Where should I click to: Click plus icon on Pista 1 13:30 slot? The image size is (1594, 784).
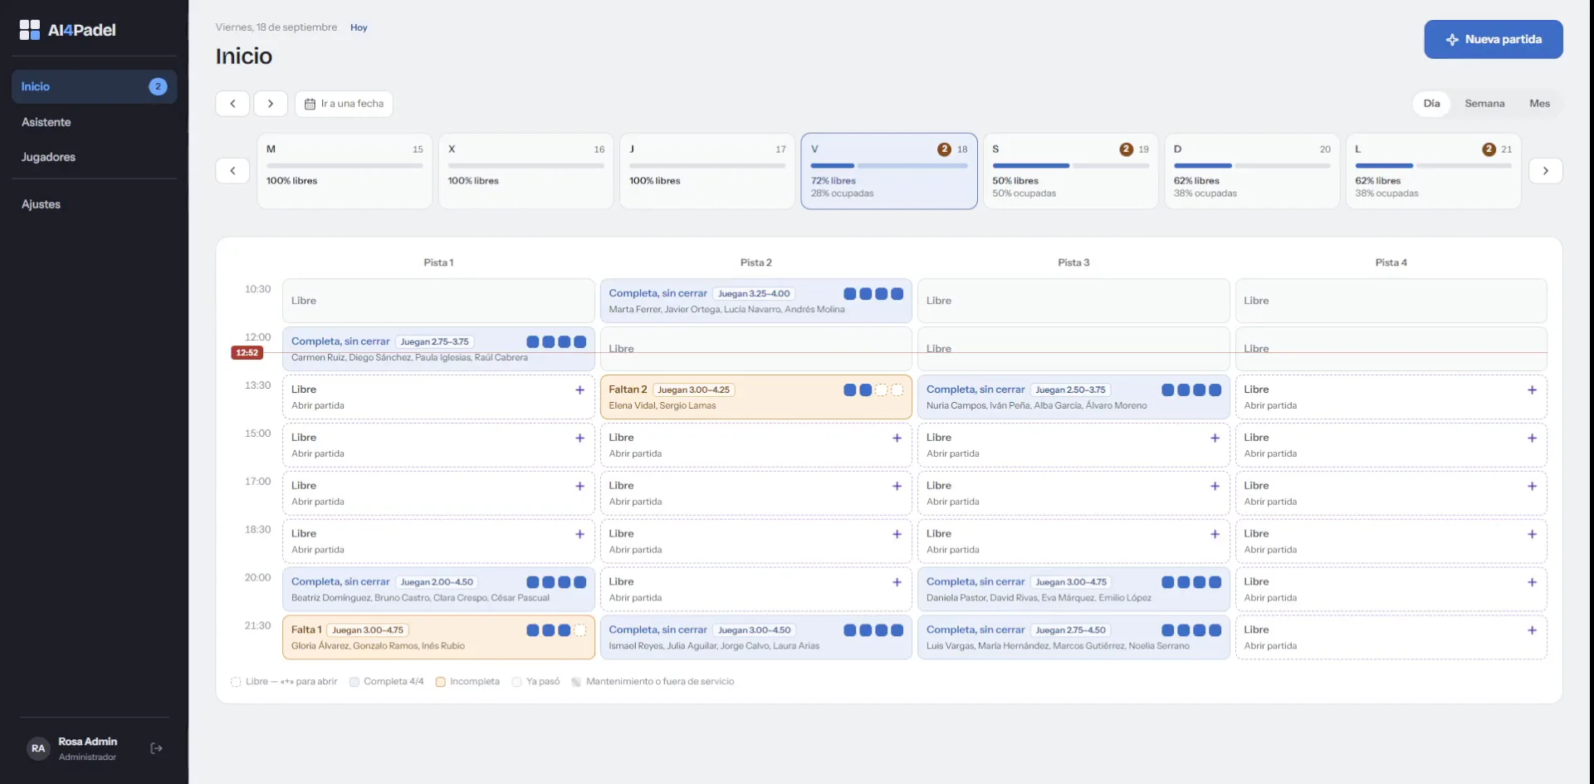coord(579,390)
